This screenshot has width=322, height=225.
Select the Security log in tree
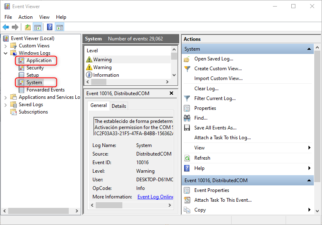35,68
